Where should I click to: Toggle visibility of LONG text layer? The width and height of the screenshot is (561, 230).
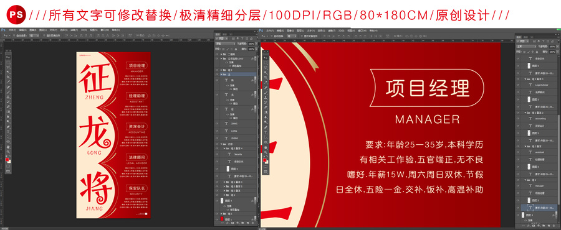(217, 131)
